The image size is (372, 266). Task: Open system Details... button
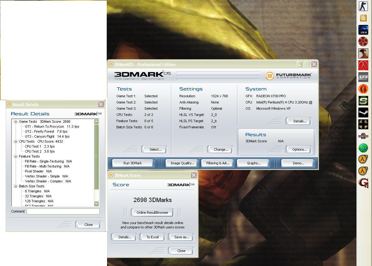click(299, 121)
